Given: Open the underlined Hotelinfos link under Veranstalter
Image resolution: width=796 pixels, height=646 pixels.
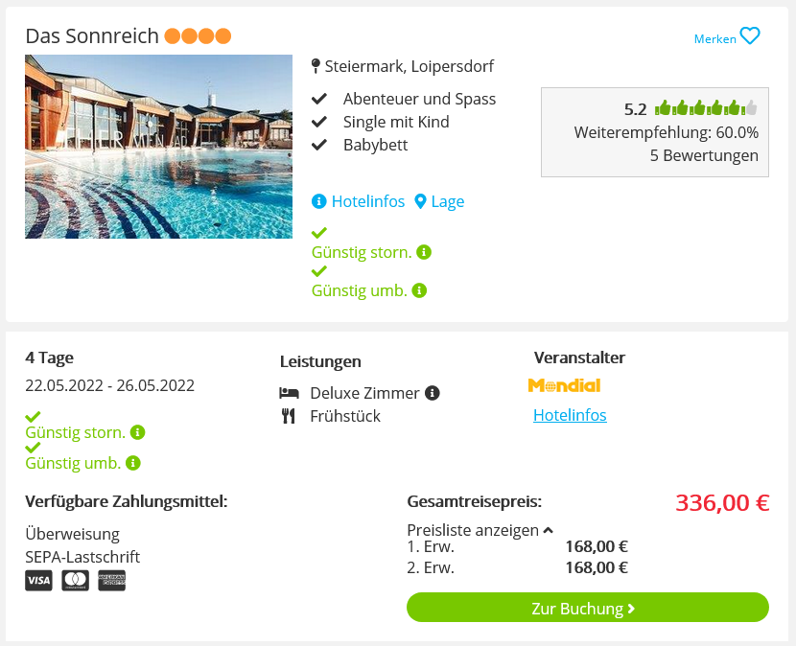Looking at the screenshot, I should pos(570,415).
